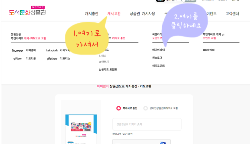
Task: Toggle the switch in top header bar
Action: [189, 1]
